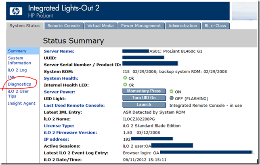Click the HP logo icon
The height and width of the screenshot is (165, 260).
point(16,11)
